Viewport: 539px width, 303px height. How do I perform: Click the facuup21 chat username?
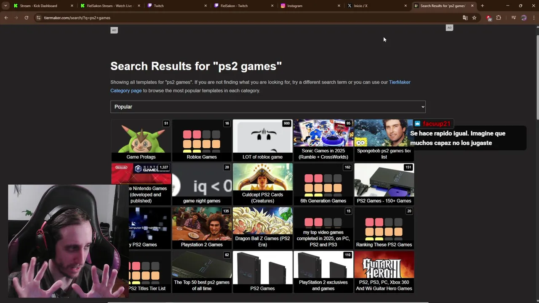(x=436, y=124)
